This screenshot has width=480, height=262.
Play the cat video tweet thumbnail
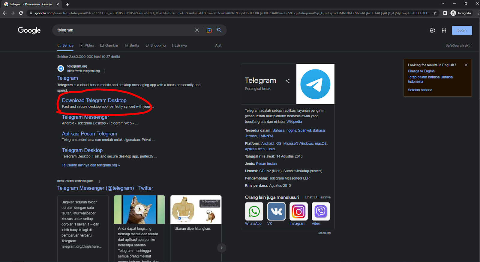click(139, 210)
